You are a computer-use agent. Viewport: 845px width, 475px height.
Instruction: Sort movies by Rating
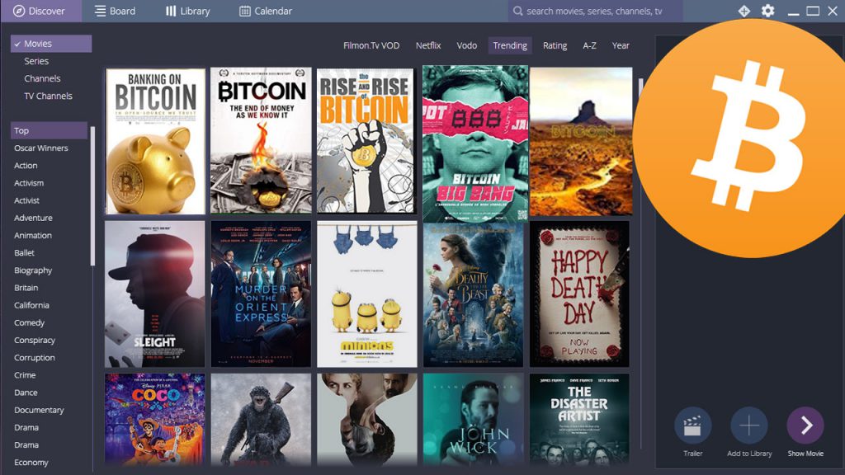pyautogui.click(x=555, y=46)
